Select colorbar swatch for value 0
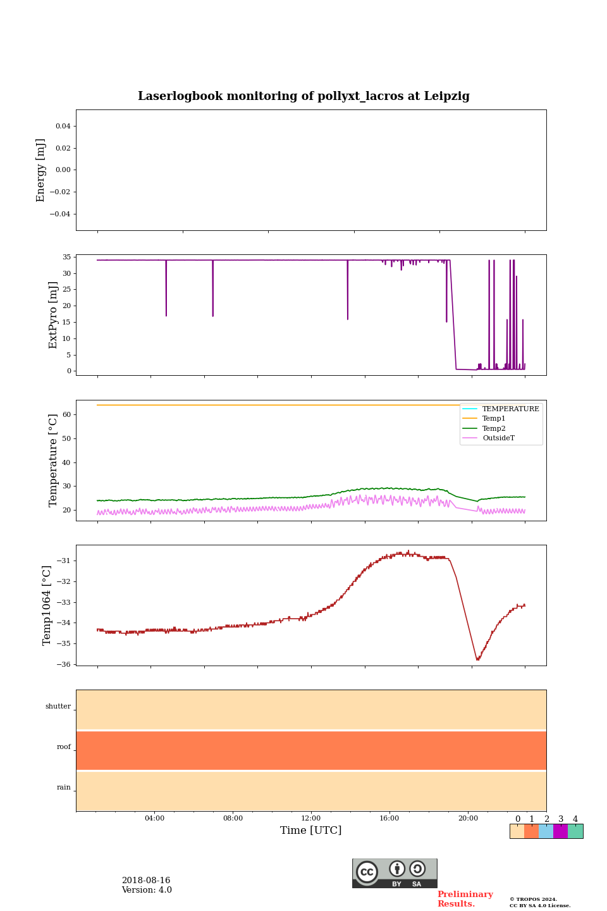Viewport: 607px width, 911px height. [x=517, y=831]
